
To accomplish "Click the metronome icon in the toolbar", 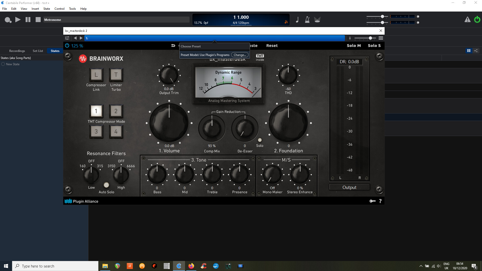I will tap(307, 20).
